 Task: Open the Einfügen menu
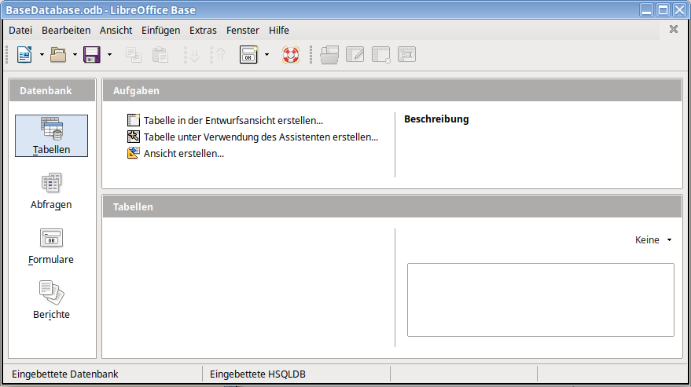[x=160, y=30]
